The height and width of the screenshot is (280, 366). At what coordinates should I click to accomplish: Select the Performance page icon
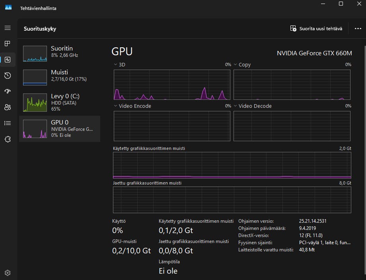(8, 60)
